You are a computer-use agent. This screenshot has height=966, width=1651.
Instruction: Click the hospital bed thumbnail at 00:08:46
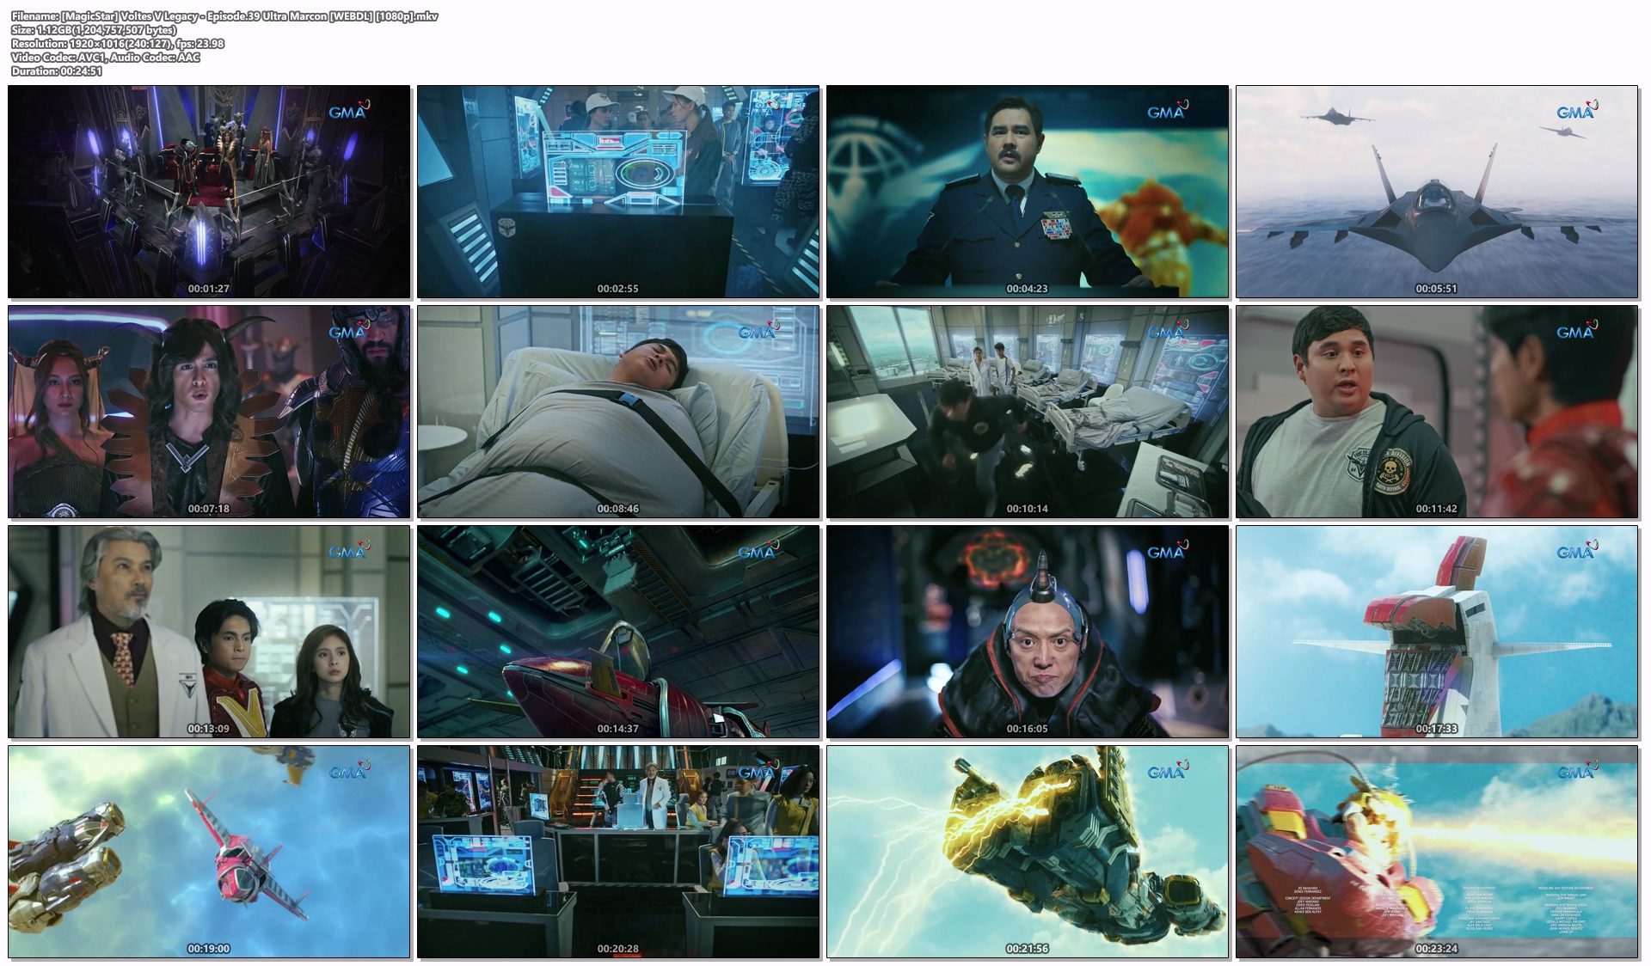618,412
